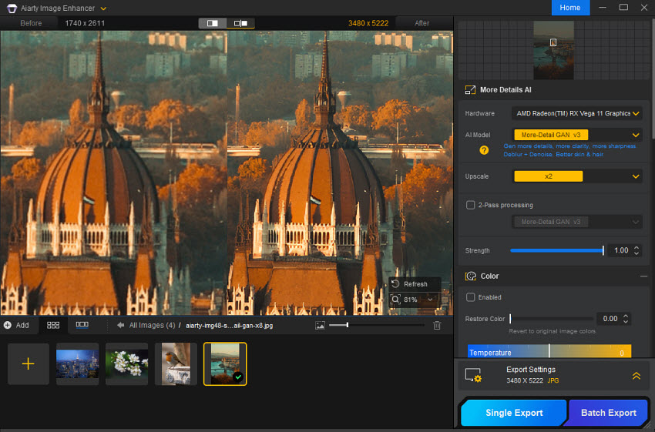The height and width of the screenshot is (432, 655).
Task: Adjust the Restore Color slider
Action: click(x=552, y=319)
